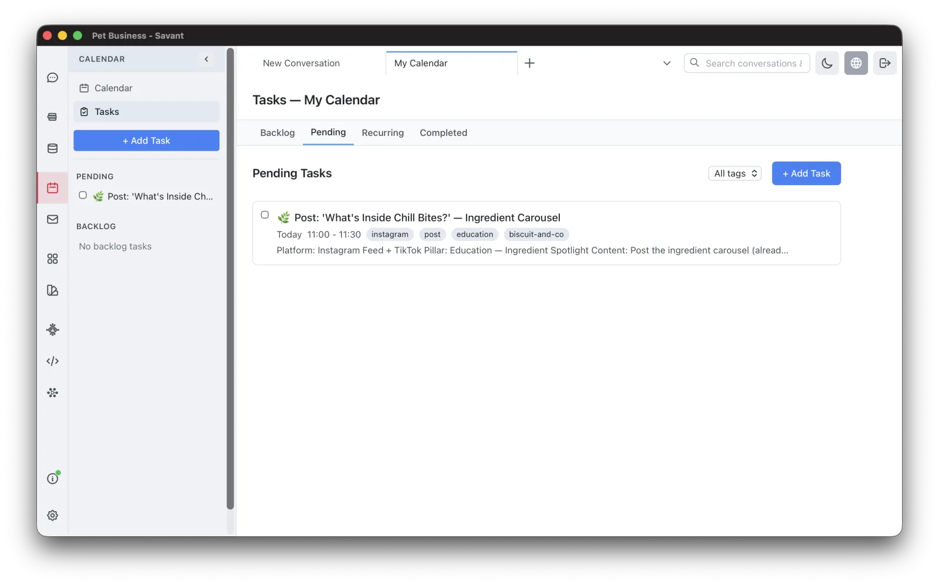The height and width of the screenshot is (585, 939).
Task: Open the chat conversations sidebar icon
Action: [x=53, y=78]
